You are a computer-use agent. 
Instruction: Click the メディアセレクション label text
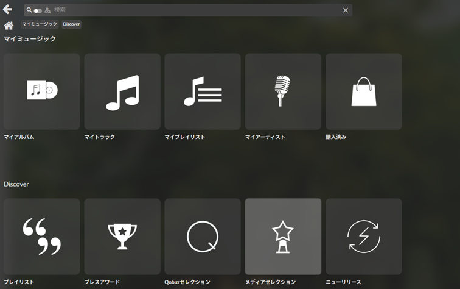coord(271,282)
